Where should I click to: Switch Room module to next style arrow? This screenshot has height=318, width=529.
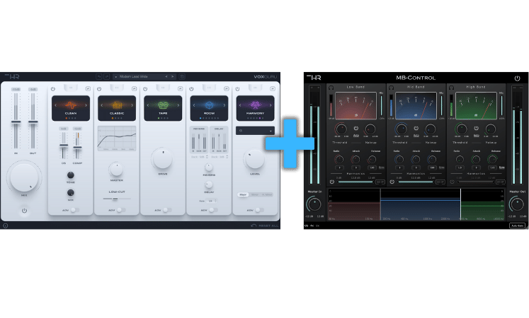point(224,105)
